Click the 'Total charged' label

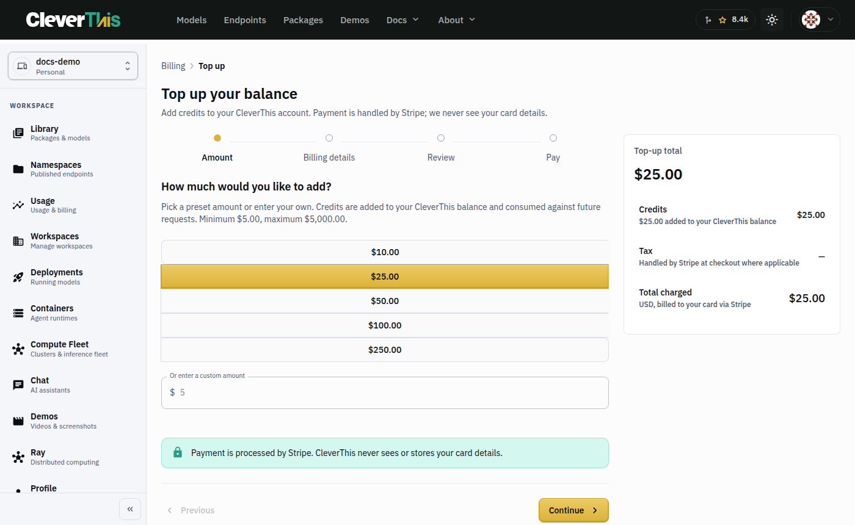pyautogui.click(x=665, y=292)
